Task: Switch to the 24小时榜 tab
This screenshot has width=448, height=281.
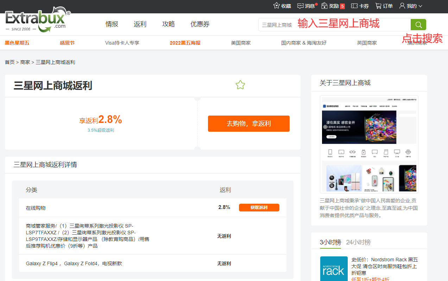Action: (358, 242)
